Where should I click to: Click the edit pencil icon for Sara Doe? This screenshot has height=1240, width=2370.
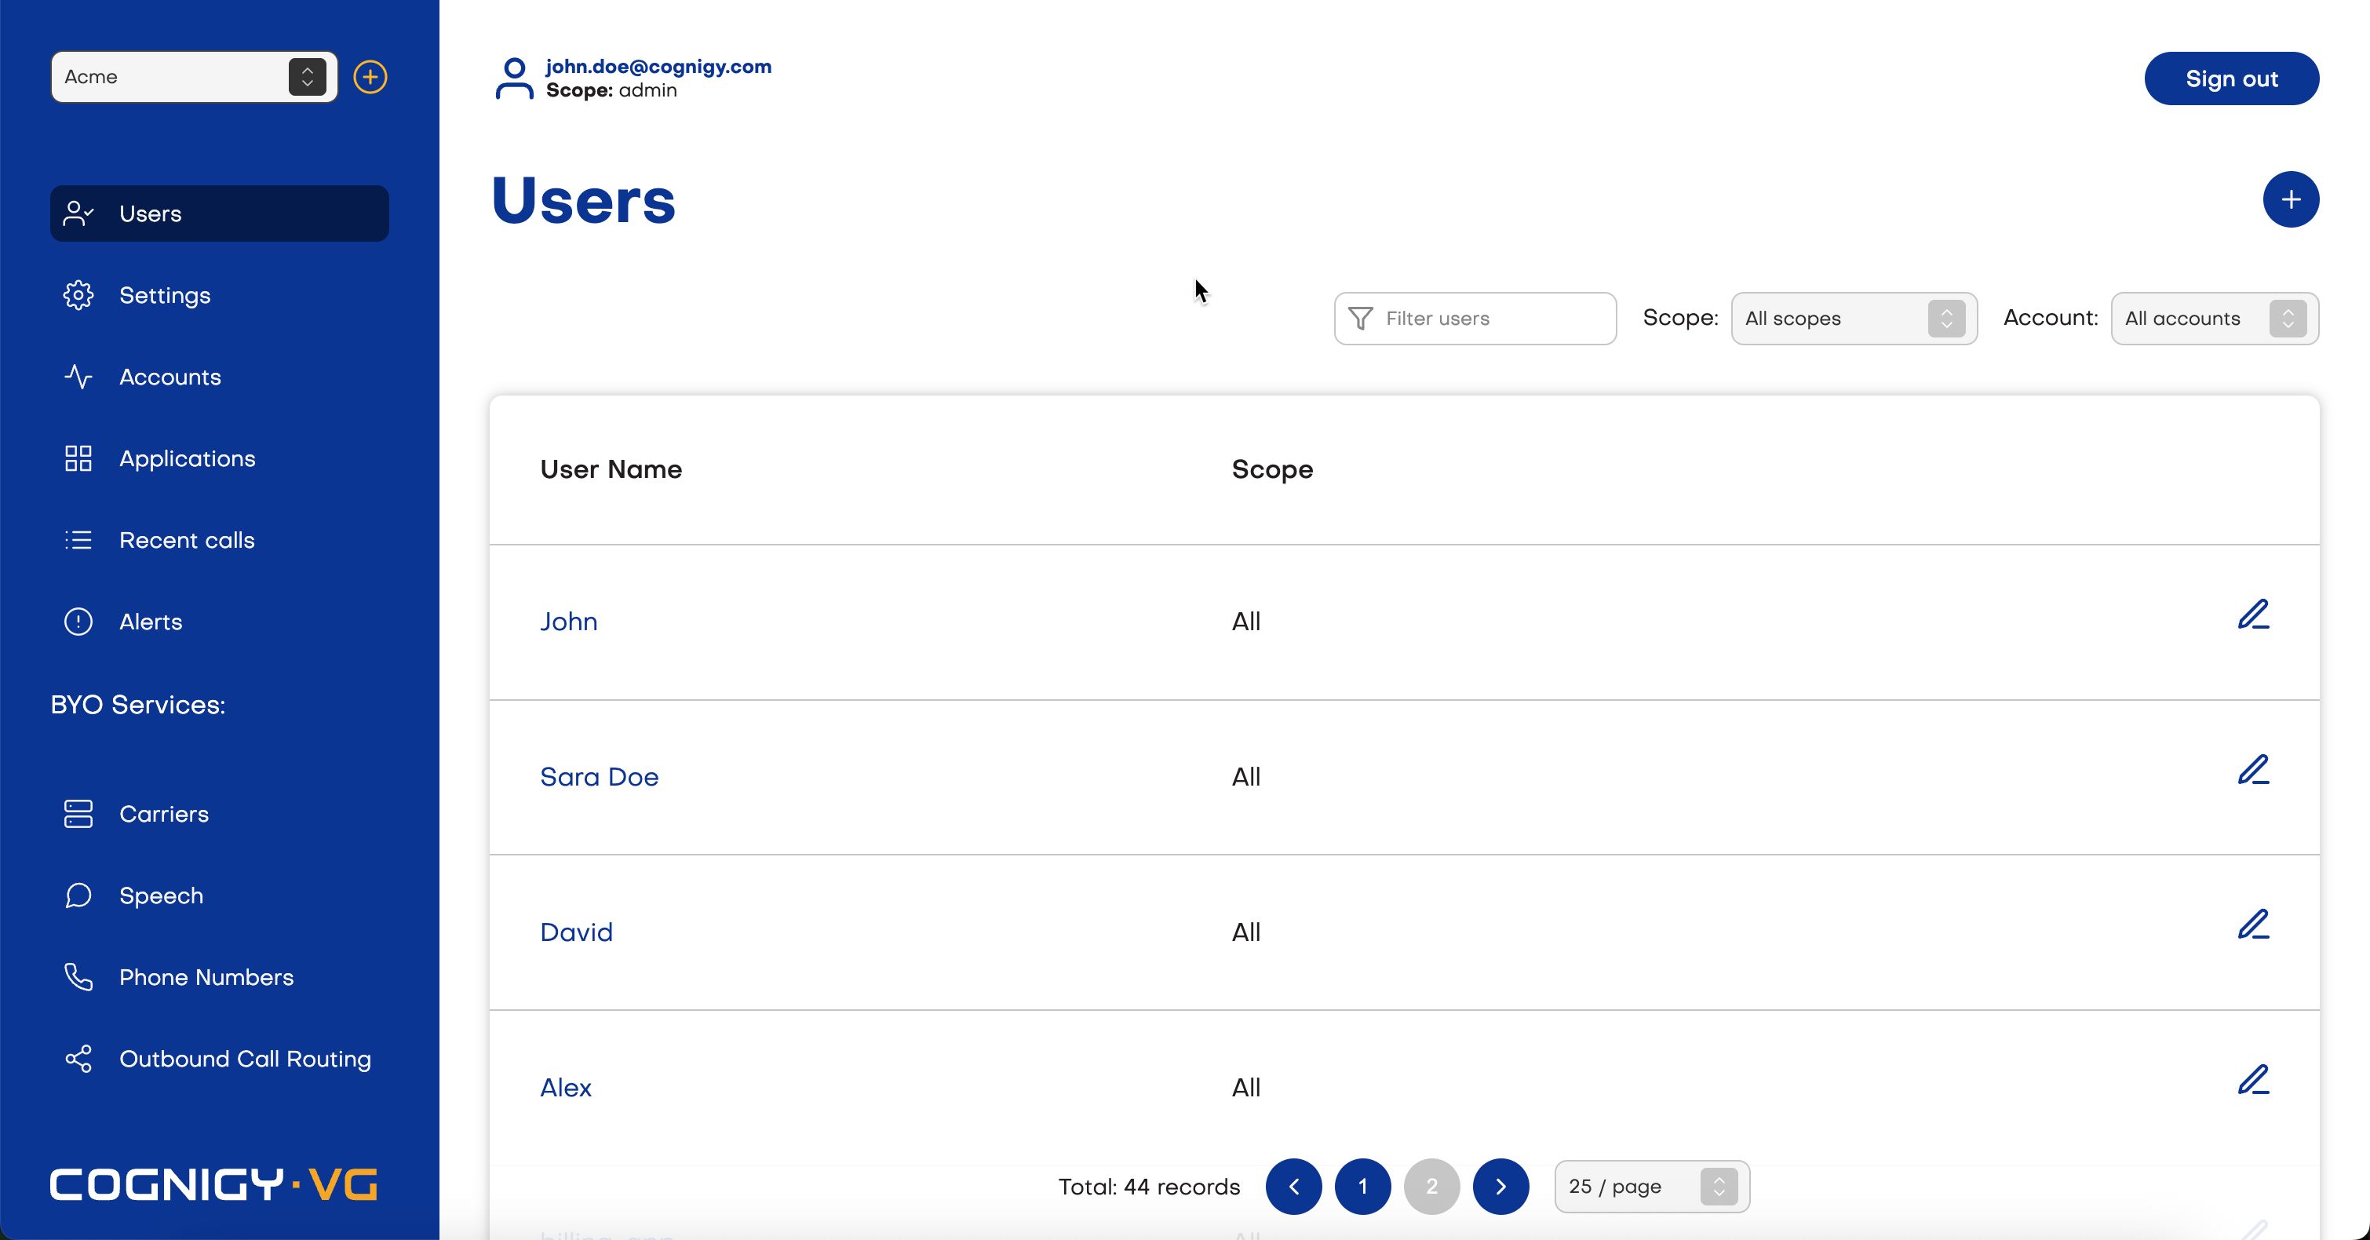pyautogui.click(x=2253, y=770)
